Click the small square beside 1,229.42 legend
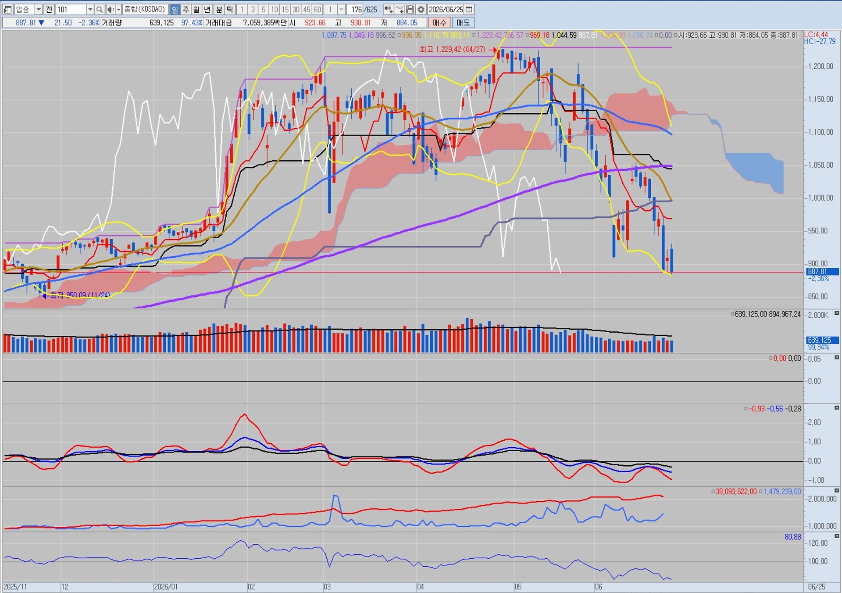842x593 pixels. click(474, 35)
